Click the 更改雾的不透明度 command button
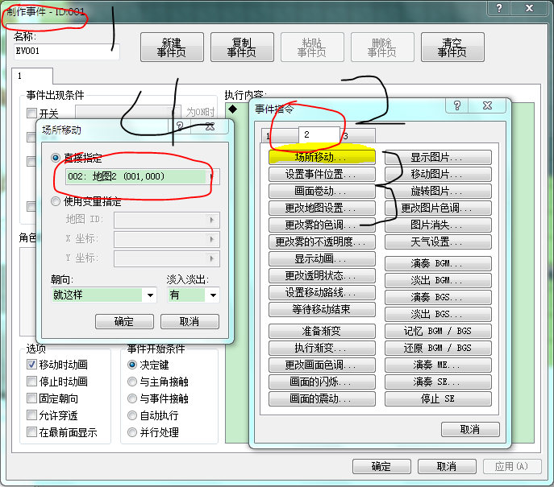The image size is (554, 487). [x=322, y=242]
